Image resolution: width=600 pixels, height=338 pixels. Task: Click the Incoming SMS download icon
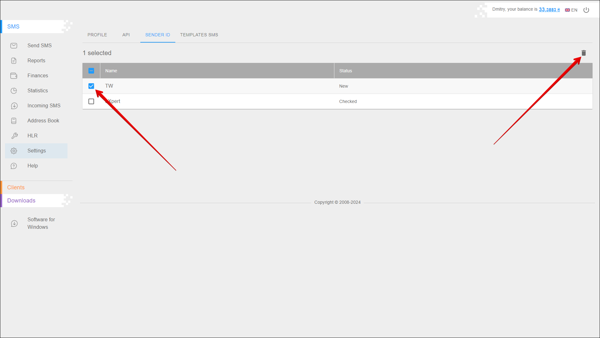(x=14, y=106)
